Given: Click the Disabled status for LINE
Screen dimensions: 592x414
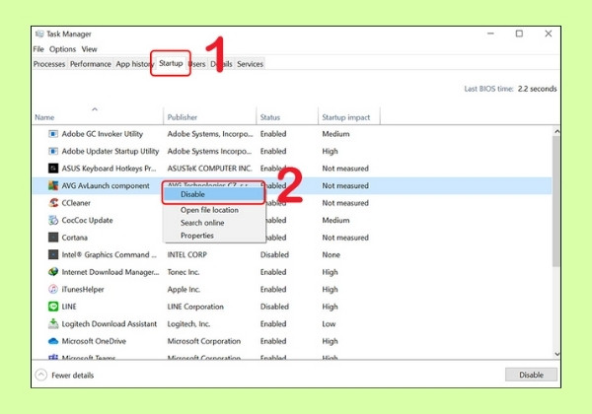Looking at the screenshot, I should tap(274, 307).
